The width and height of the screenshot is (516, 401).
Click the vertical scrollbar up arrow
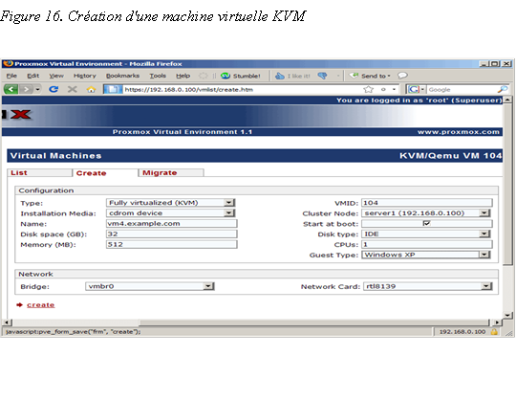(508, 100)
